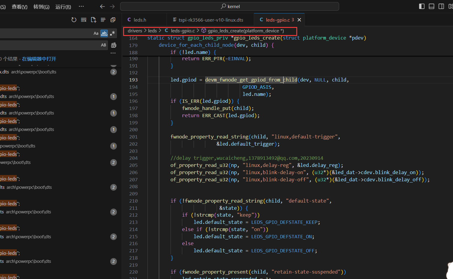
Task: Enable regular expression search
Action: pyautogui.click(x=112, y=33)
